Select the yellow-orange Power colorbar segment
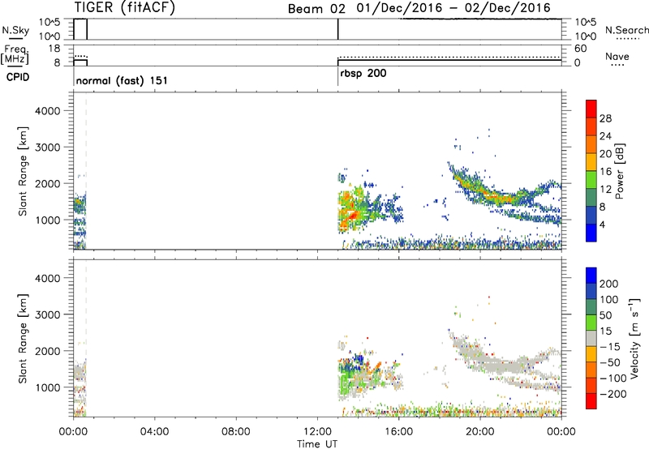649x449 pixels. click(x=591, y=161)
